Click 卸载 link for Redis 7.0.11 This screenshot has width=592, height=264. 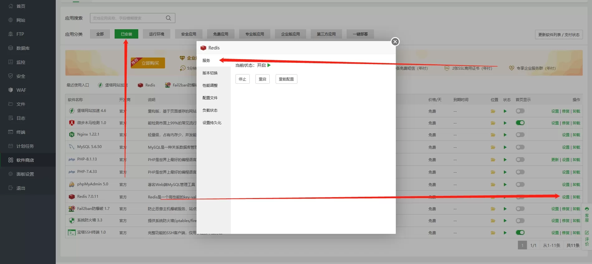576,197
